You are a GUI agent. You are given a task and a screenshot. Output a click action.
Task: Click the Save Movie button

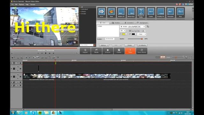click(x=142, y=51)
